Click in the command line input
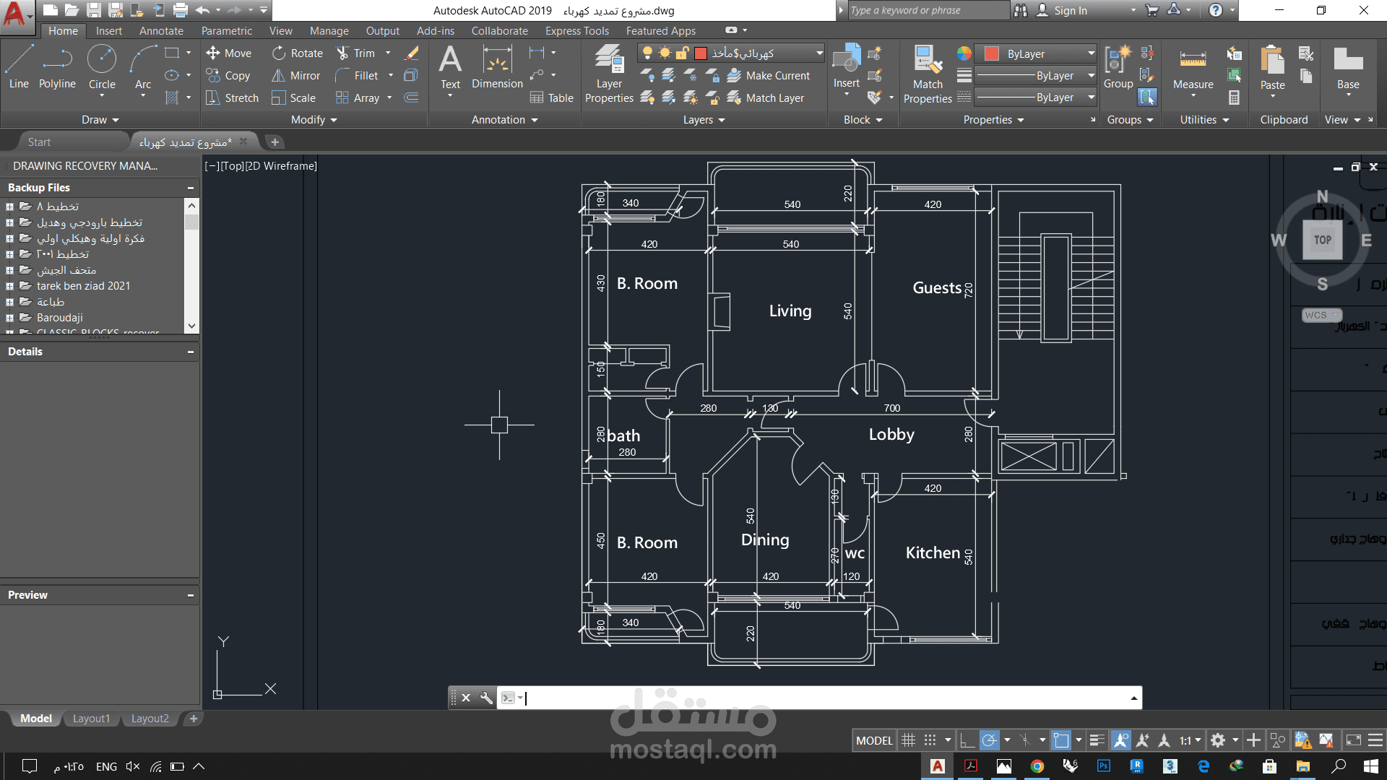The height and width of the screenshot is (780, 1387). pyautogui.click(x=816, y=698)
